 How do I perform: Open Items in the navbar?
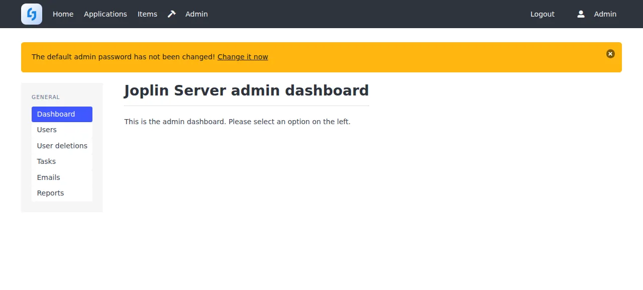pyautogui.click(x=147, y=14)
